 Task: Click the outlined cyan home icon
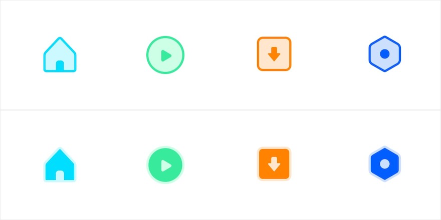point(60,54)
